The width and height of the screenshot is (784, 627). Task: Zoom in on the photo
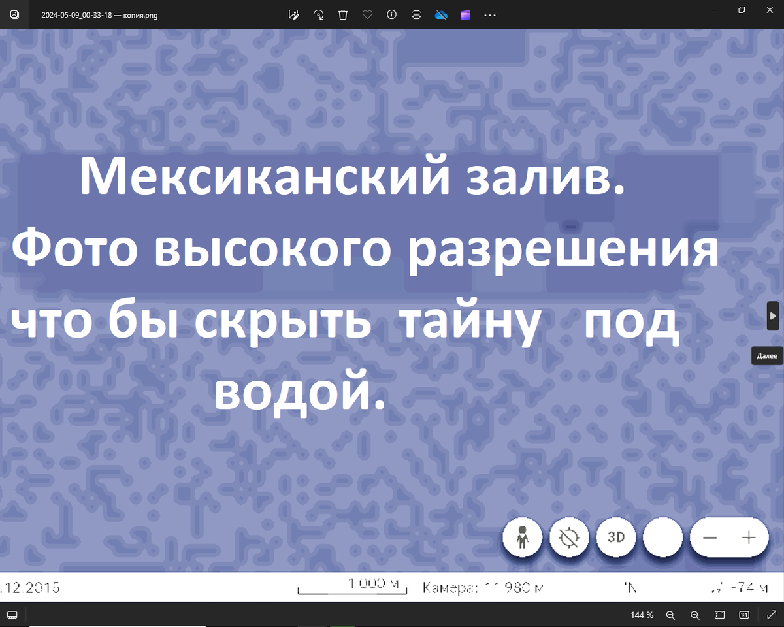(x=694, y=615)
